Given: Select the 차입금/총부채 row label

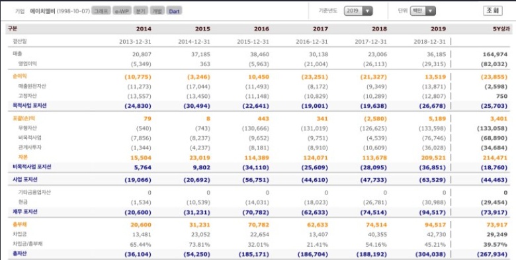Looking at the screenshot, I should [27, 244].
